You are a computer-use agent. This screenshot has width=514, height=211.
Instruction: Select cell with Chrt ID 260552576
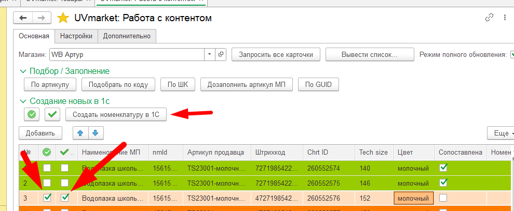click(x=329, y=198)
